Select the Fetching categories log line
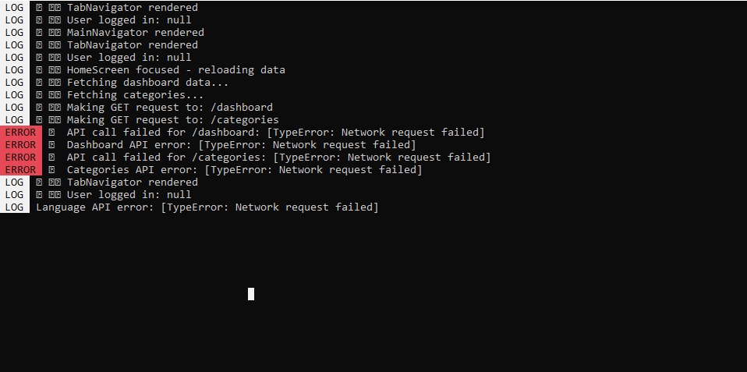Image resolution: width=747 pixels, height=372 pixels. click(135, 95)
